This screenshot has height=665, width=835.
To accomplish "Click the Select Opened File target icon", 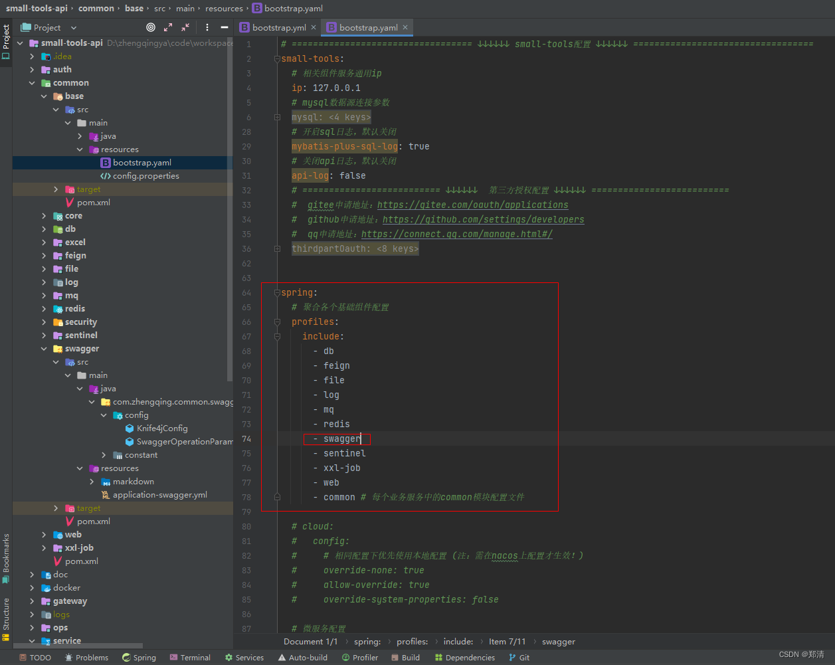I will [151, 27].
